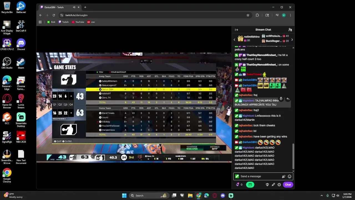Click the green channel points claim button
Image resolution: width=355 pixels, height=200 pixels.
pyautogui.click(x=250, y=185)
